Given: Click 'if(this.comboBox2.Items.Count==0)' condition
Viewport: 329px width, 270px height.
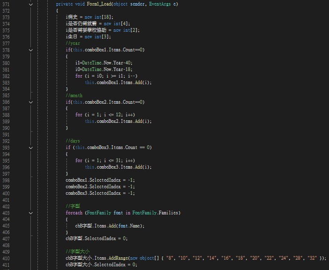Looking at the screenshot, I should [105, 102].
